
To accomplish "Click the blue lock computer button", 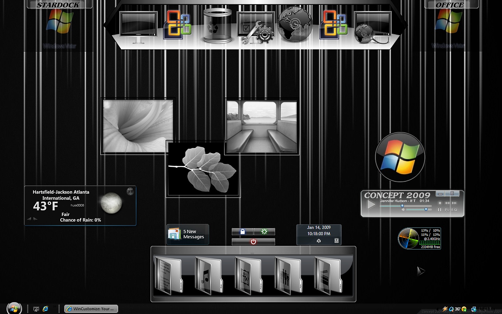I will 243,231.
